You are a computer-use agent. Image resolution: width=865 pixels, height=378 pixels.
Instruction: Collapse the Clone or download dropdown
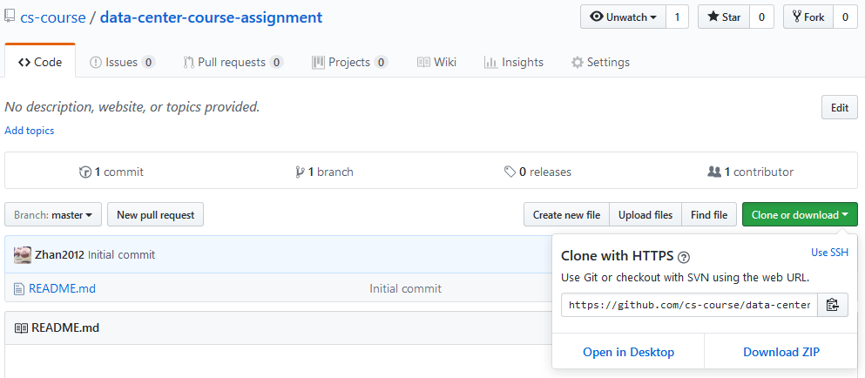(799, 215)
